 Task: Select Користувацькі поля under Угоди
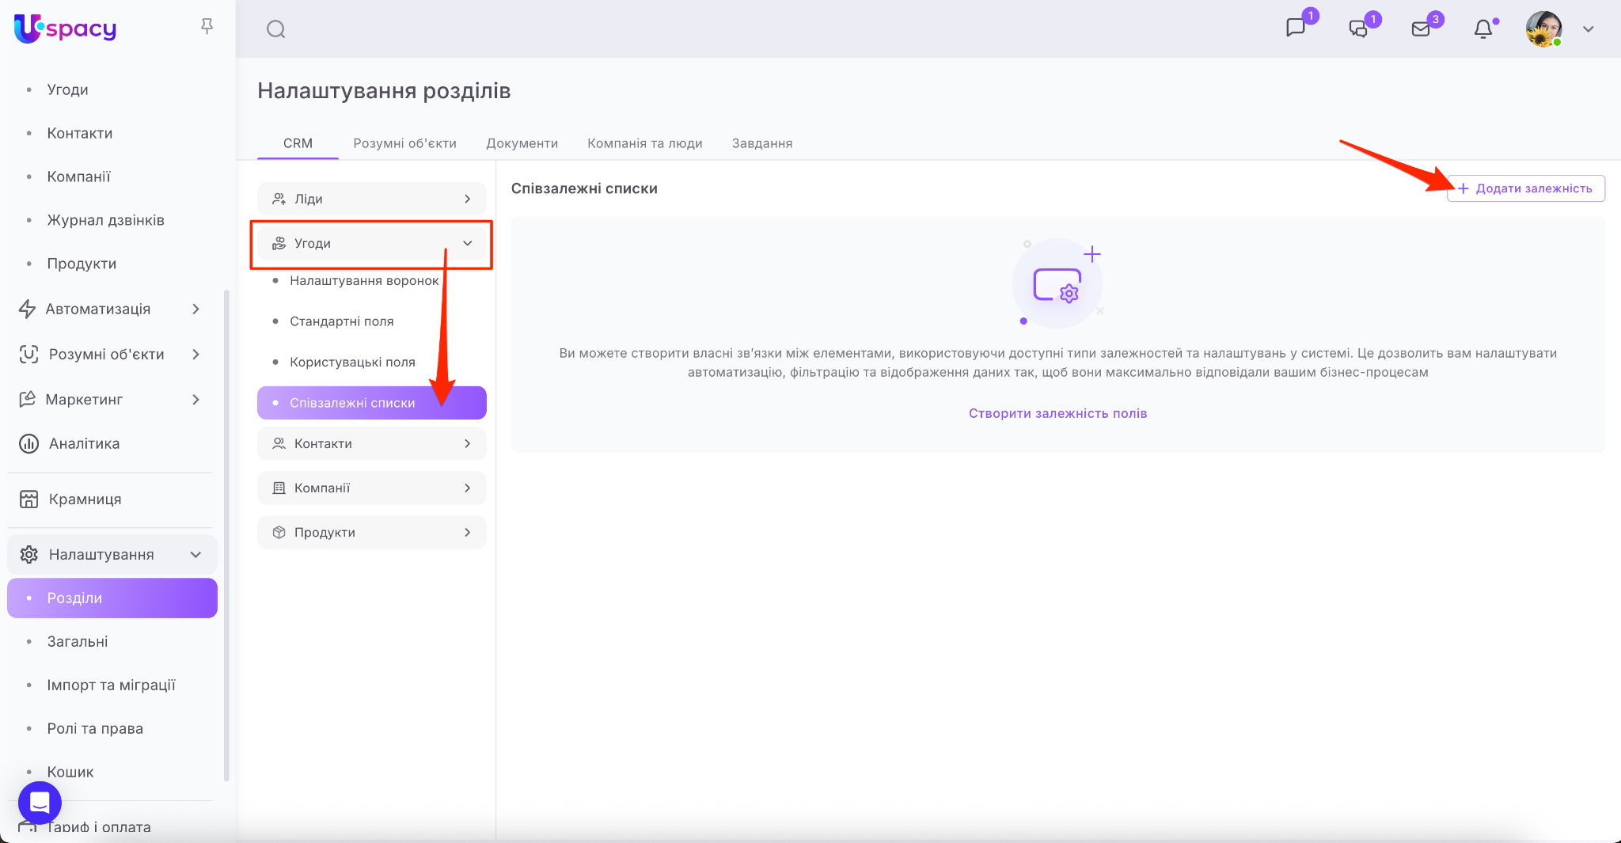pos(352,362)
